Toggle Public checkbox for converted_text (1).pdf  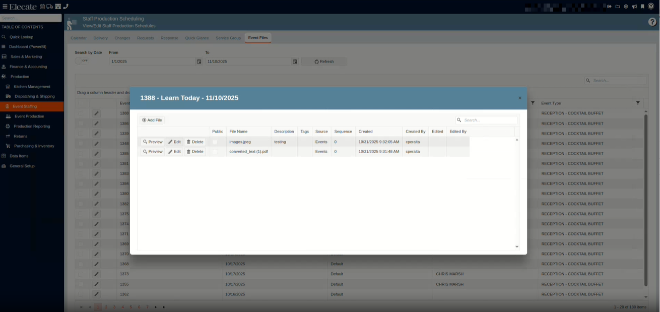[x=215, y=152]
